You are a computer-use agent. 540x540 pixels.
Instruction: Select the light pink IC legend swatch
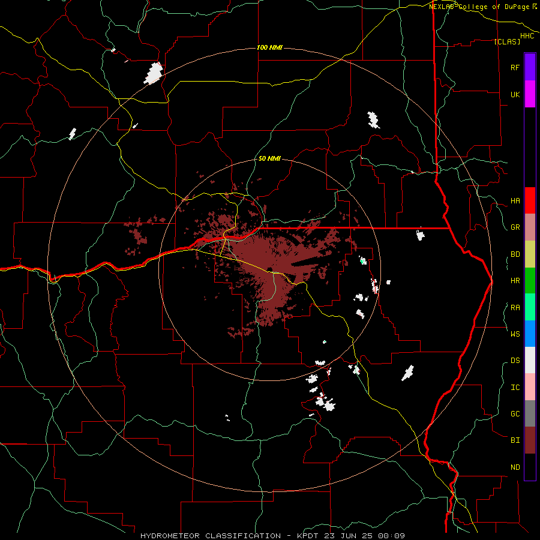pyautogui.click(x=530, y=387)
